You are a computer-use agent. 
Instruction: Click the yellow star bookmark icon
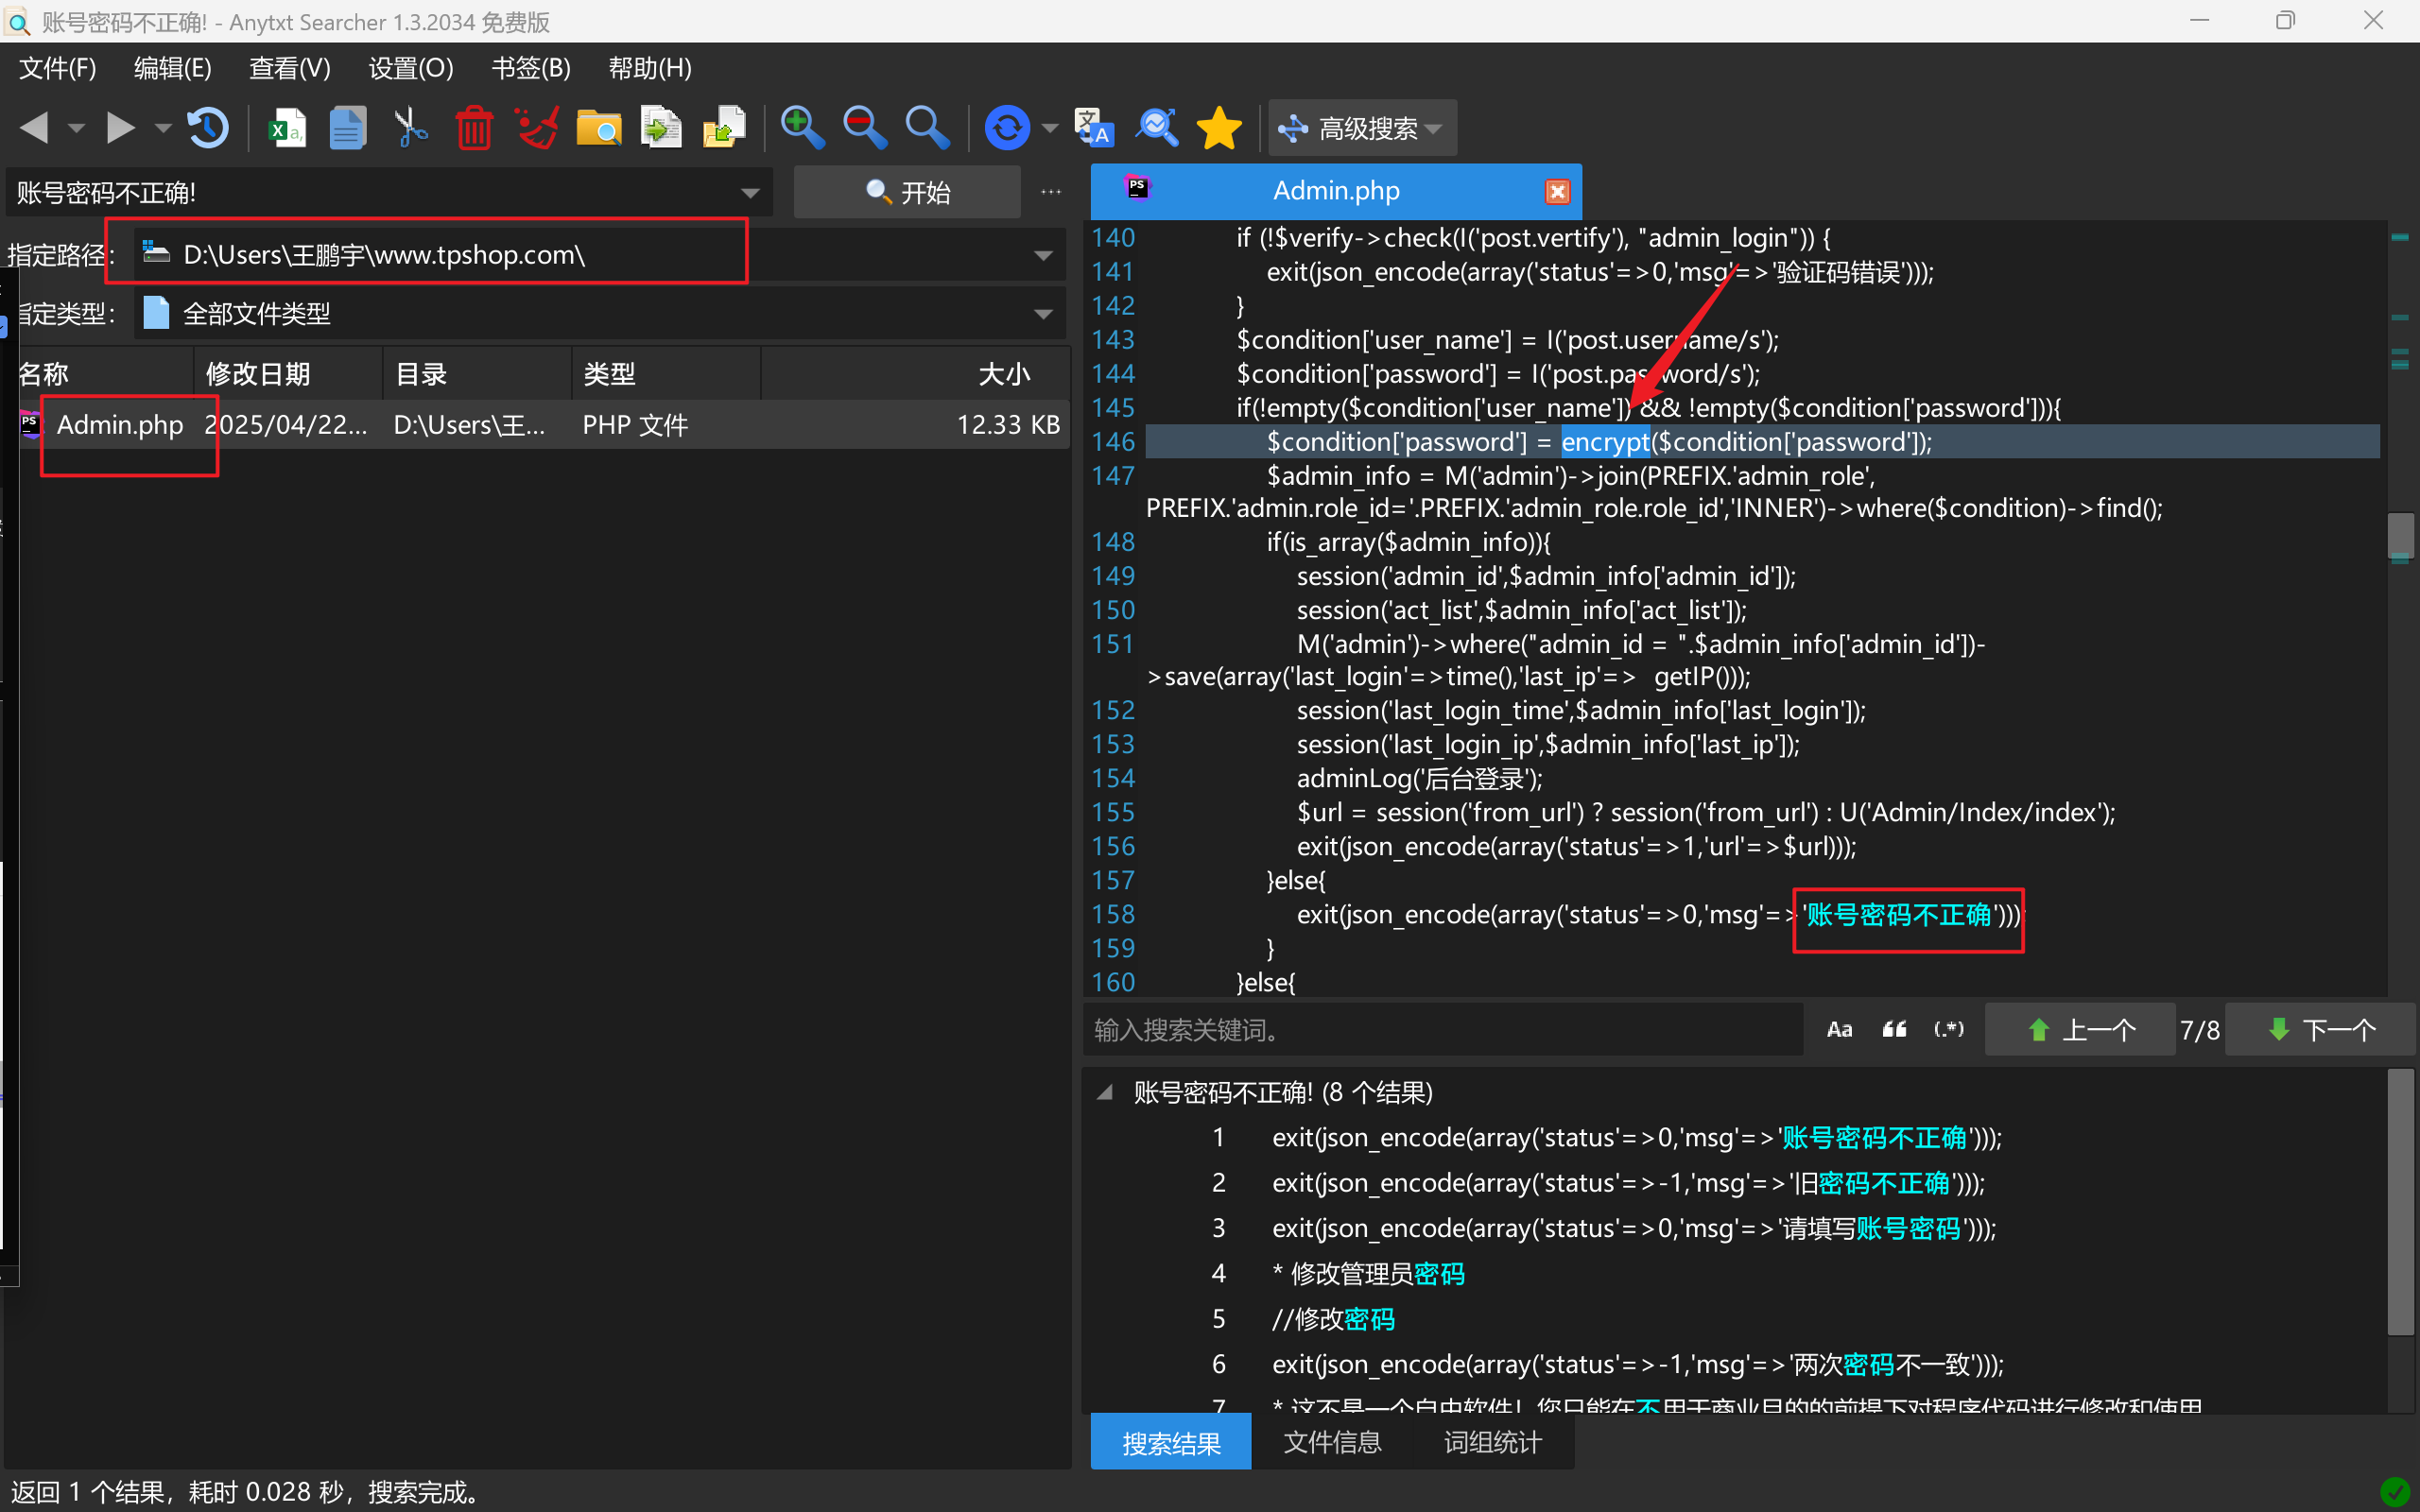point(1219,128)
